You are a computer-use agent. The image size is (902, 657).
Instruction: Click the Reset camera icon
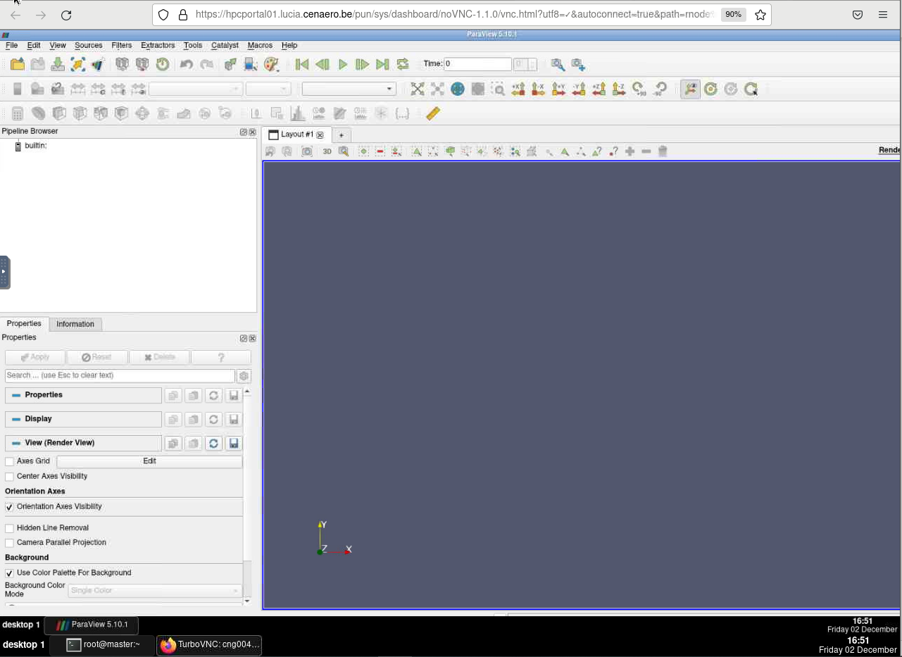[x=418, y=89]
